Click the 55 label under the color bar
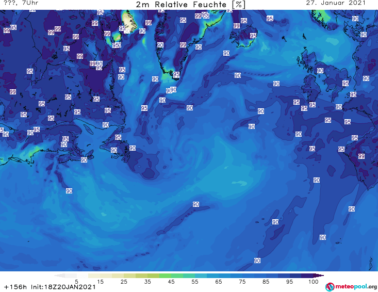This screenshot has height=292, width=378. [x=194, y=282]
